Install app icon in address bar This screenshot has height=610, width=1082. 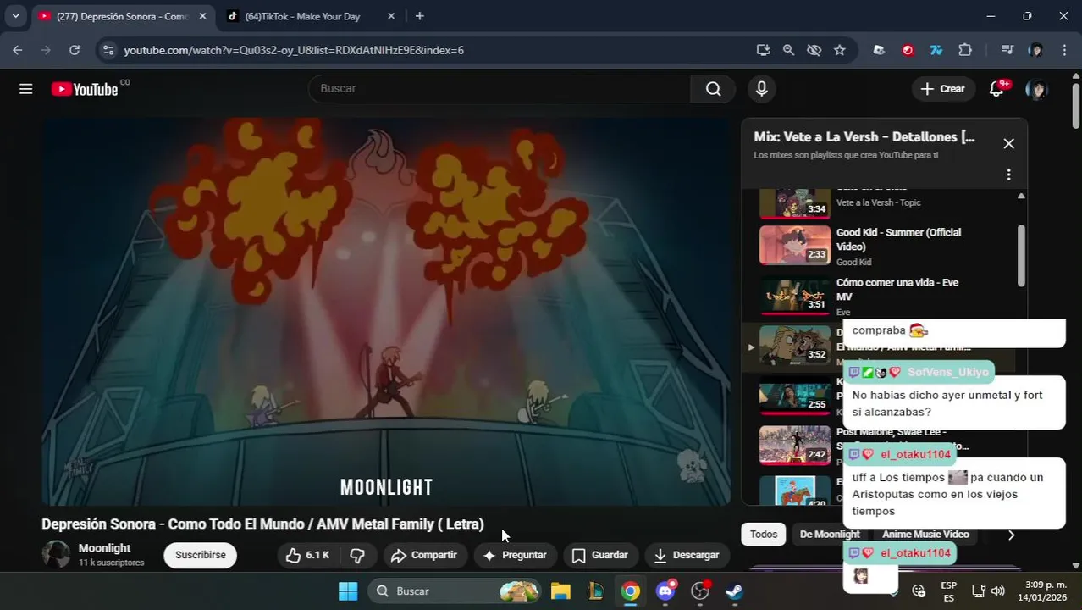763,50
